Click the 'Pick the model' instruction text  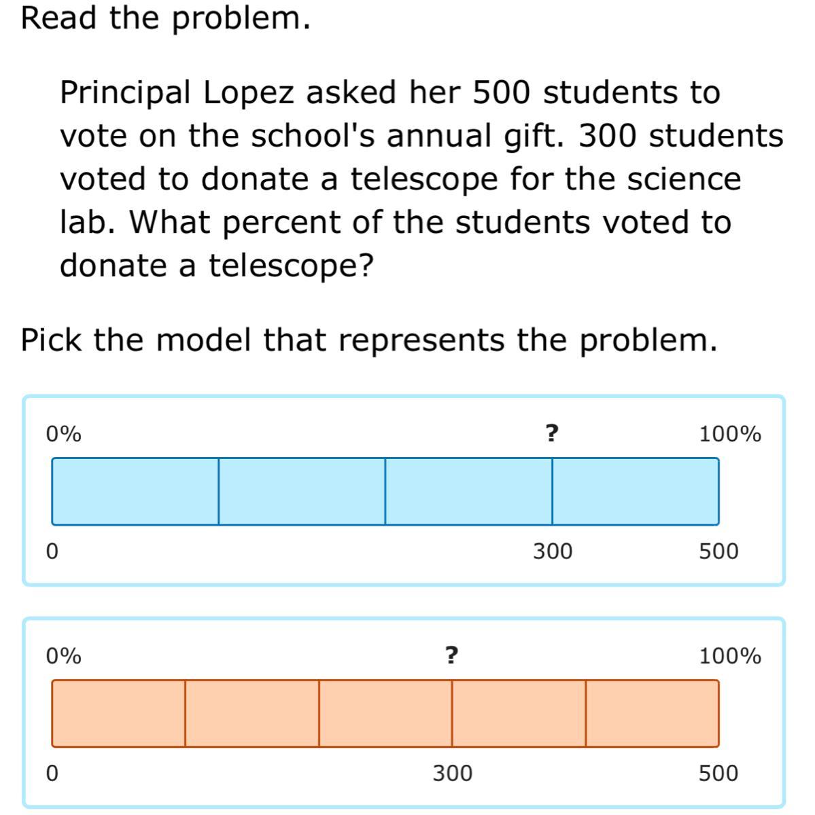[369, 340]
